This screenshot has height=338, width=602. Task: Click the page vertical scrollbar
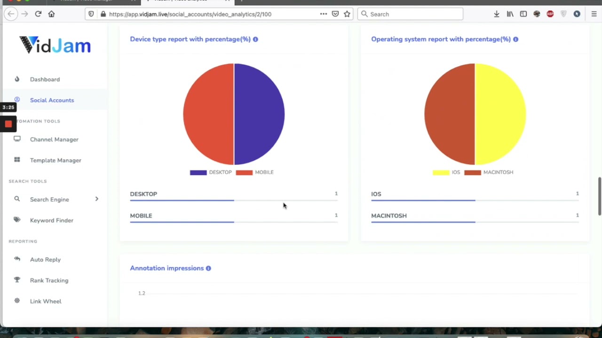[x=600, y=196]
